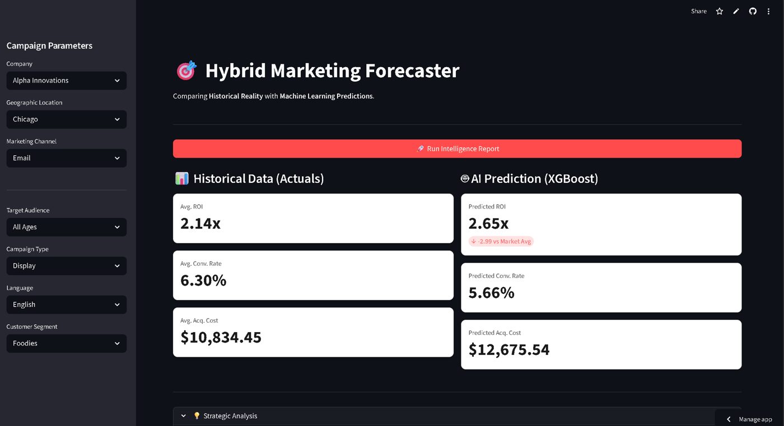Click the lightbulb icon in Strategic Analysis

click(197, 416)
